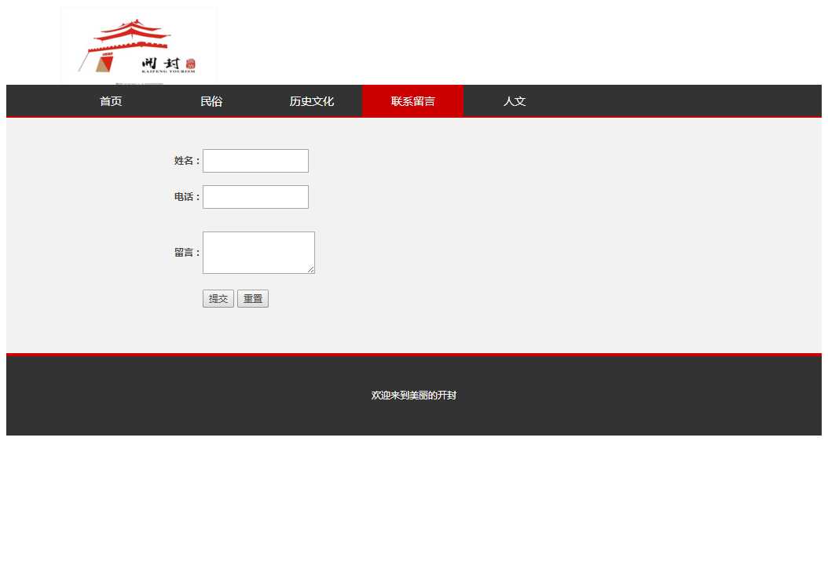Open the 民俗 navigation item
The height and width of the screenshot is (576, 828).
[211, 101]
